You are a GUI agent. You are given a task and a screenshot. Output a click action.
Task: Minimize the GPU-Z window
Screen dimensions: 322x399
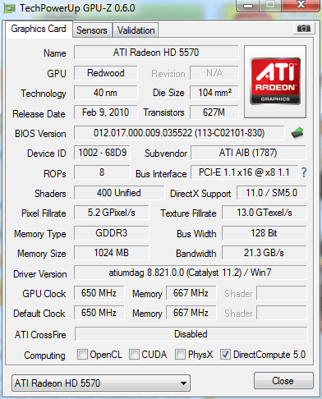(x=248, y=6)
